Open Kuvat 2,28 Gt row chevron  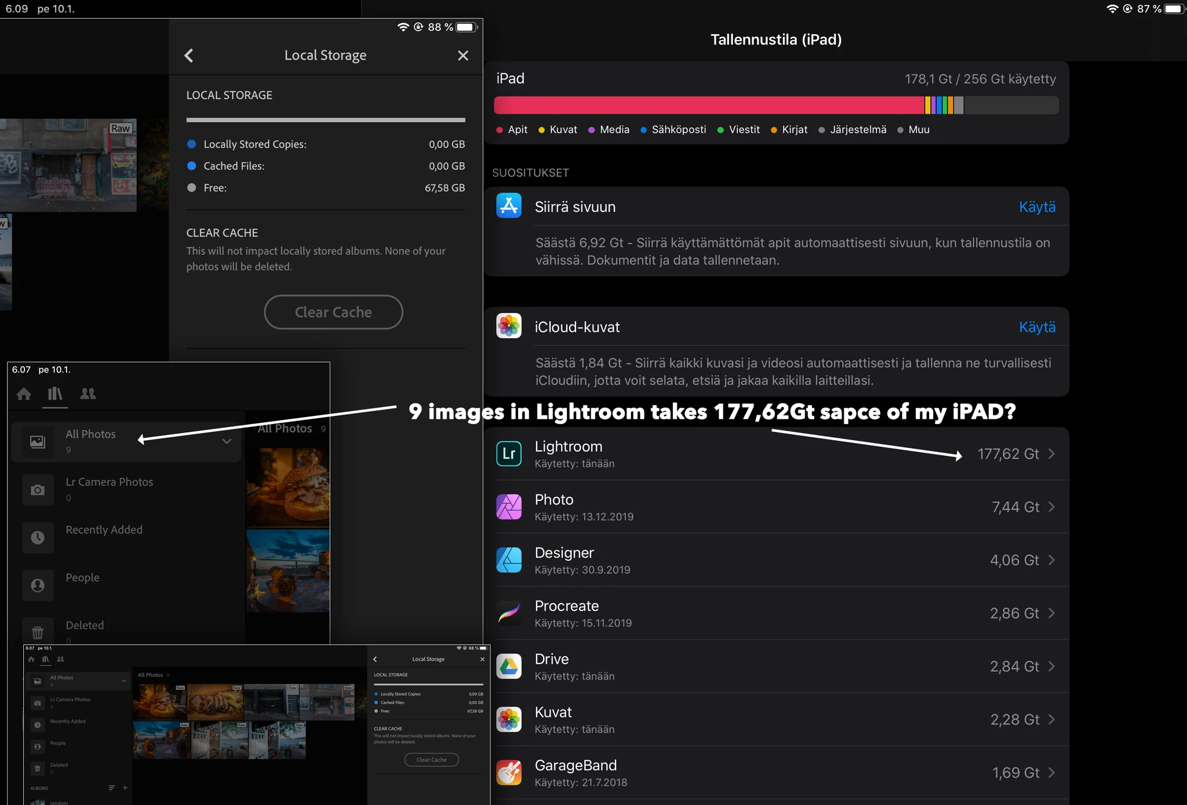1051,720
